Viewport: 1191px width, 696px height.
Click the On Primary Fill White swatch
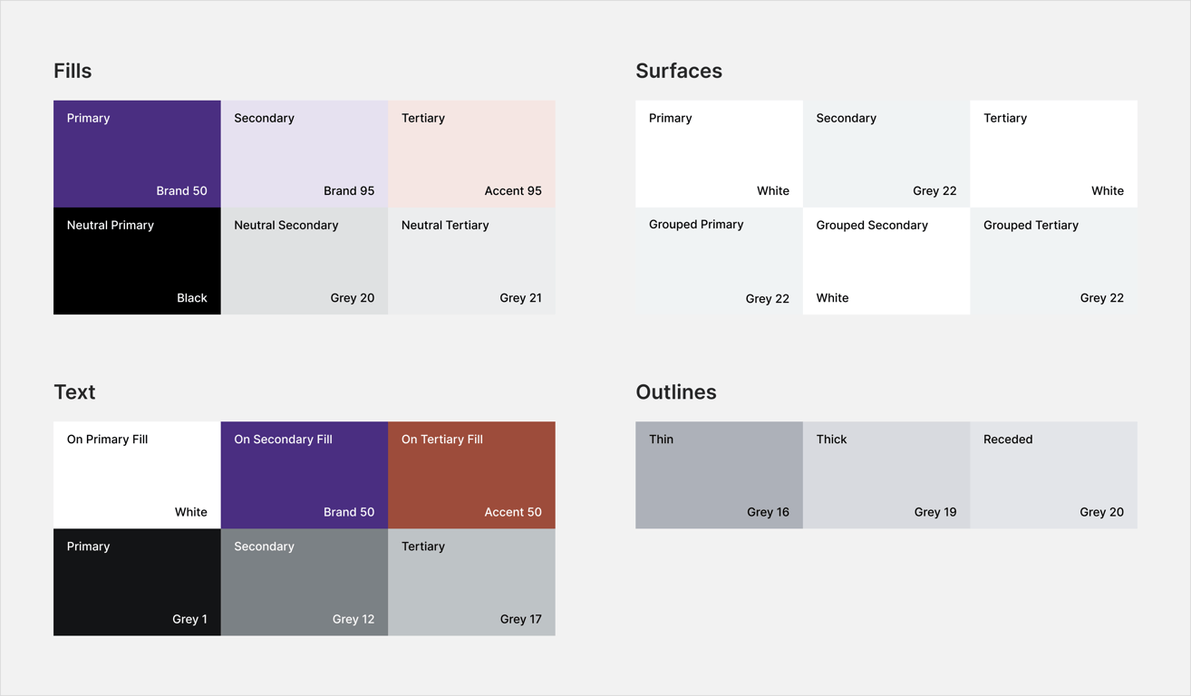(137, 475)
